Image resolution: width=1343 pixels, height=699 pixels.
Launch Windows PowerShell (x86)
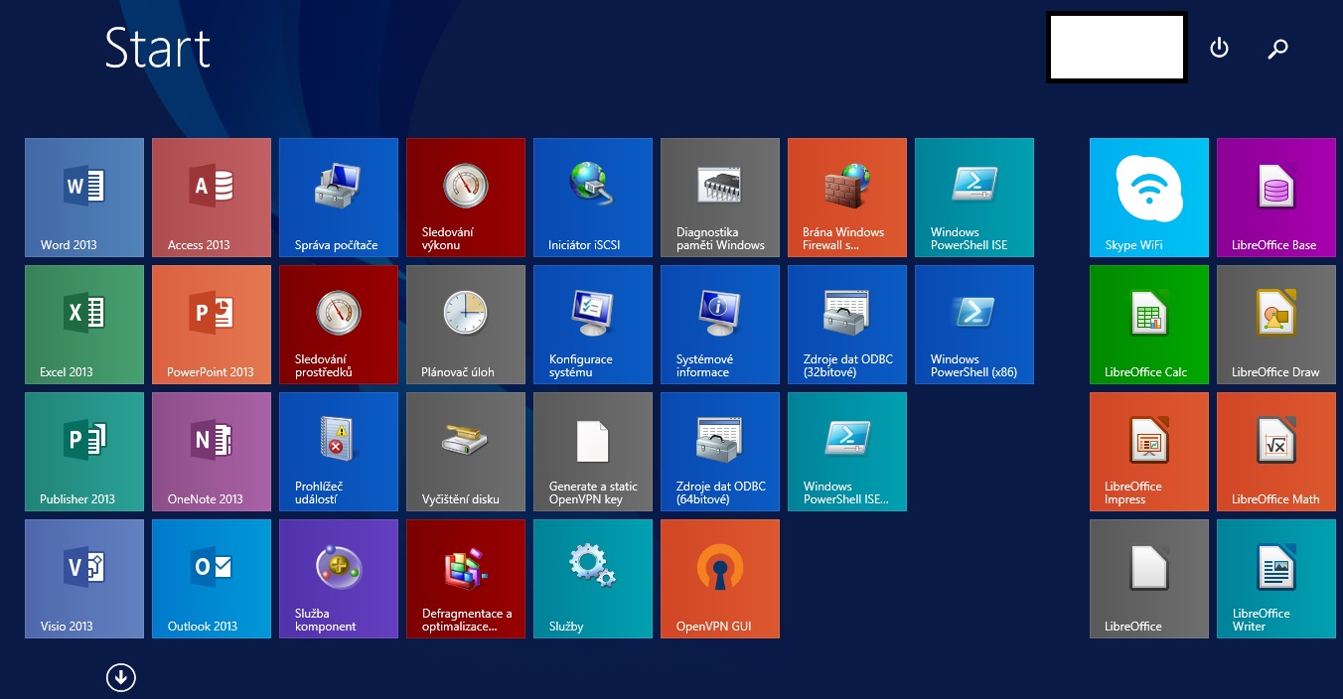pos(974,325)
